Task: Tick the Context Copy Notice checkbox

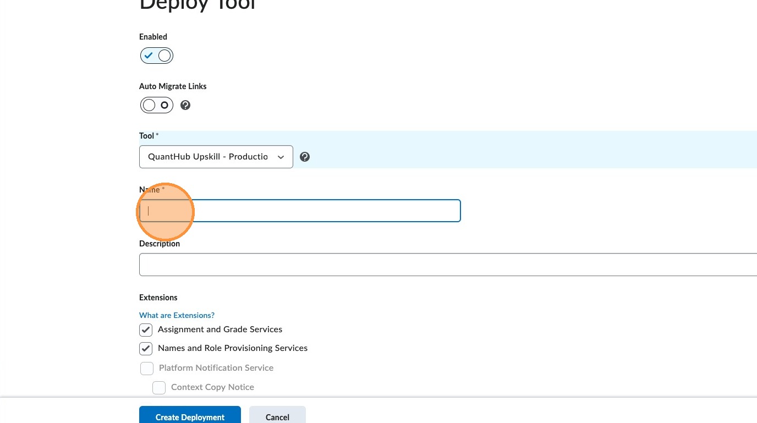Action: pyautogui.click(x=159, y=388)
